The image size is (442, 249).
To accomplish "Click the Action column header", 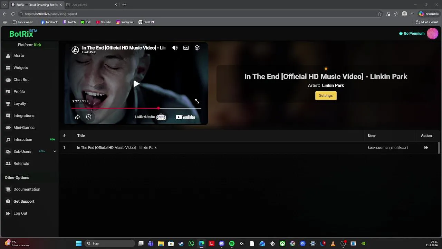I will pos(426,136).
